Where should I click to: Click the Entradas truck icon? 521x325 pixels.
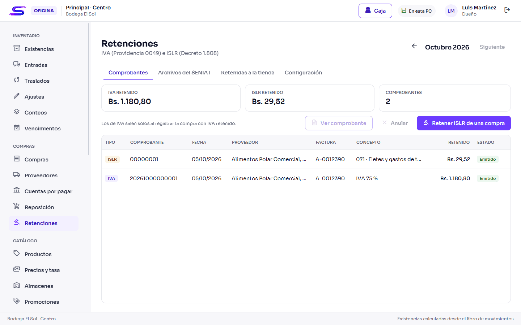click(17, 64)
